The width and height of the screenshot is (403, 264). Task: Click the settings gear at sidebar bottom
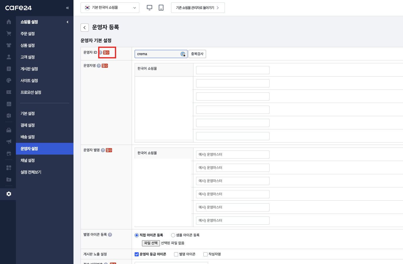tap(9, 194)
